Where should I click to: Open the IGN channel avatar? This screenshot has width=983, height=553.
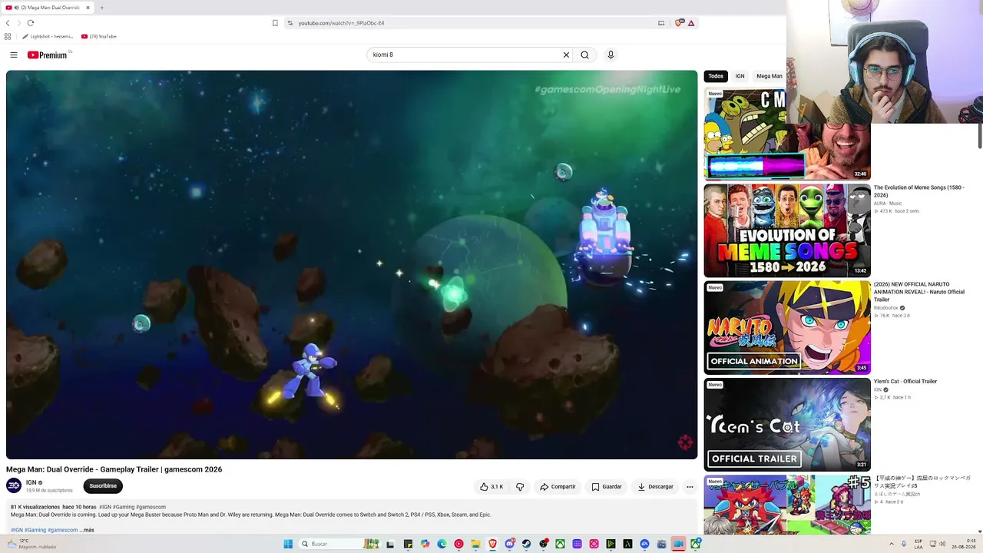(x=14, y=485)
